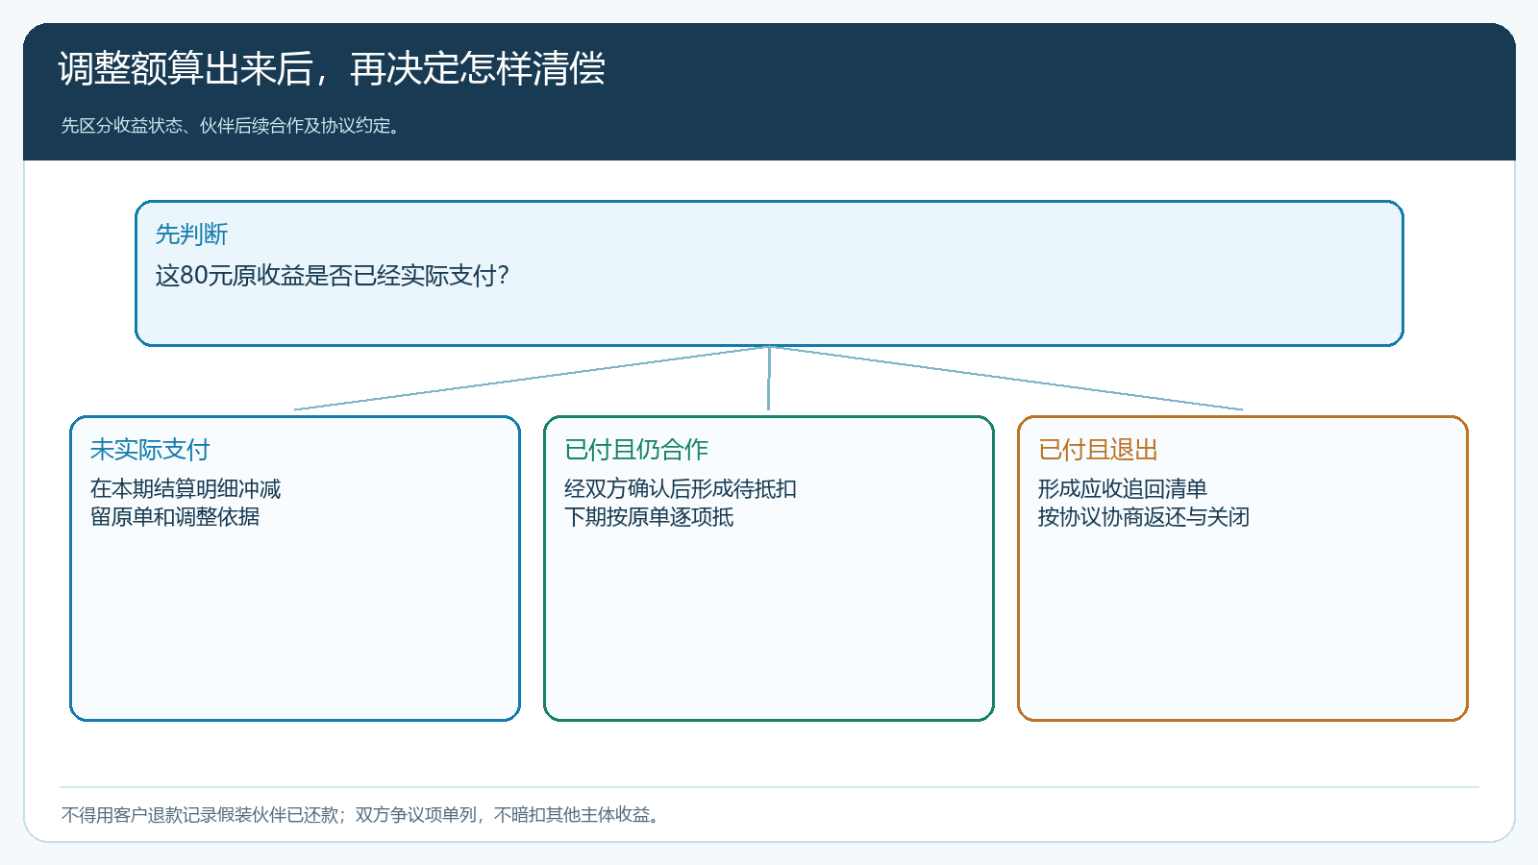
Task: Select the line 在本期结算明细冲减
Action: 186,489
